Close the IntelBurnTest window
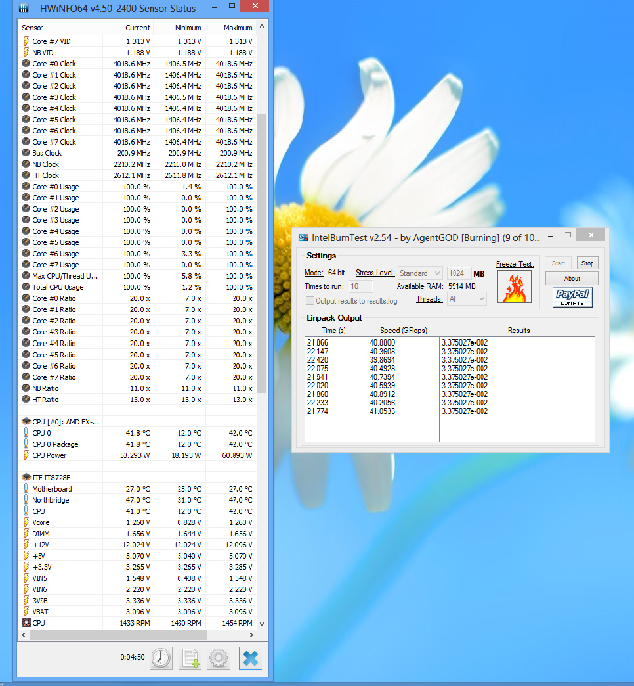634x686 pixels. point(591,235)
